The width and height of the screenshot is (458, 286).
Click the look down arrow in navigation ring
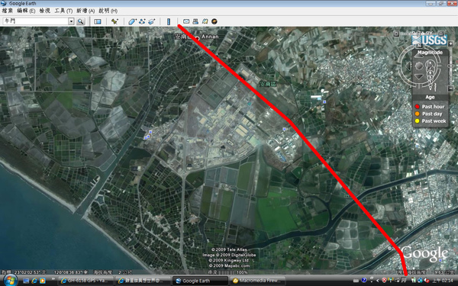pos(419,76)
